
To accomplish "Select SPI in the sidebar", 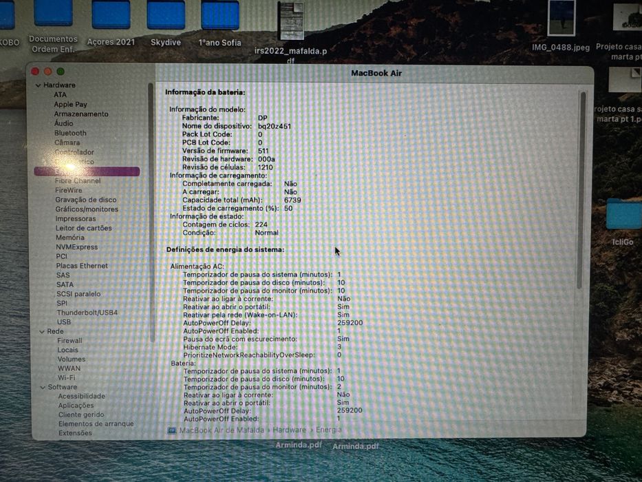I will tap(62, 304).
